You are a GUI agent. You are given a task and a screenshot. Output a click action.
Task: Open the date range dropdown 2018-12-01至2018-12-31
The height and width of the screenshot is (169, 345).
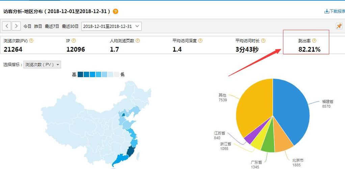(x=111, y=26)
